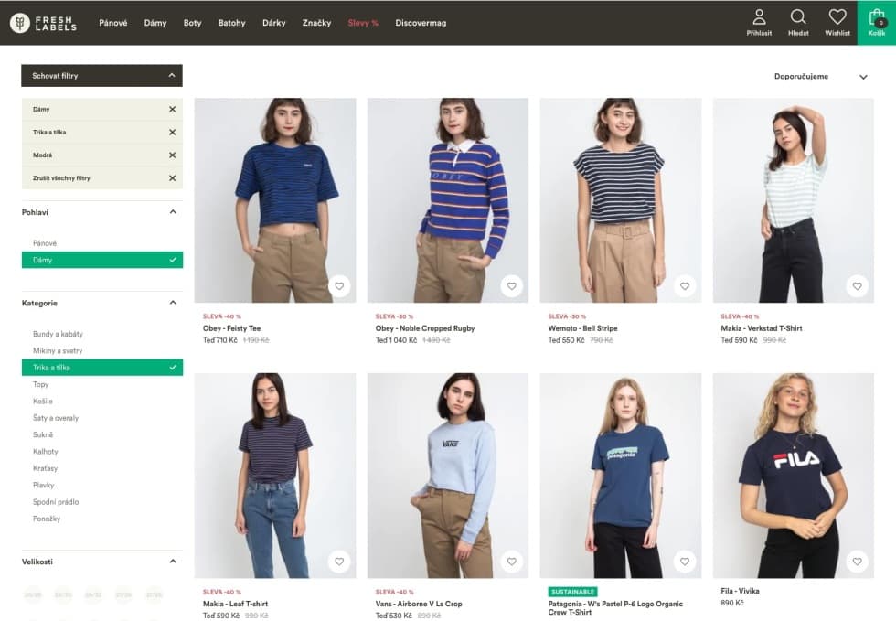
Task: Add Makia Leaf T-shirt to wishlist
Action: [x=339, y=562]
